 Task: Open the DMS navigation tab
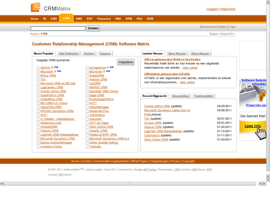click(79, 19)
